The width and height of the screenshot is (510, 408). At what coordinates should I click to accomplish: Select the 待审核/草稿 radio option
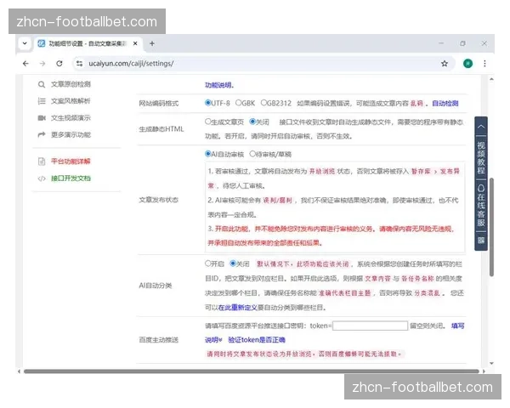click(x=252, y=154)
